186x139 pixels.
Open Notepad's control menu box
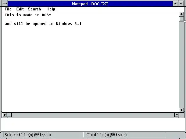point(5,4)
